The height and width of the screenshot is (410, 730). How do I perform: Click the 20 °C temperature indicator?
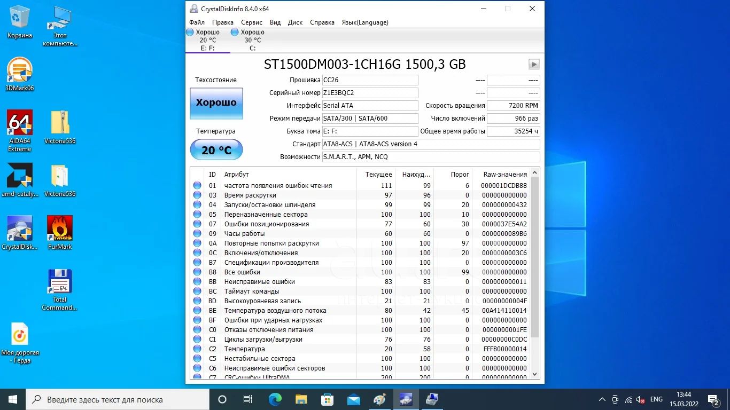[x=216, y=150]
